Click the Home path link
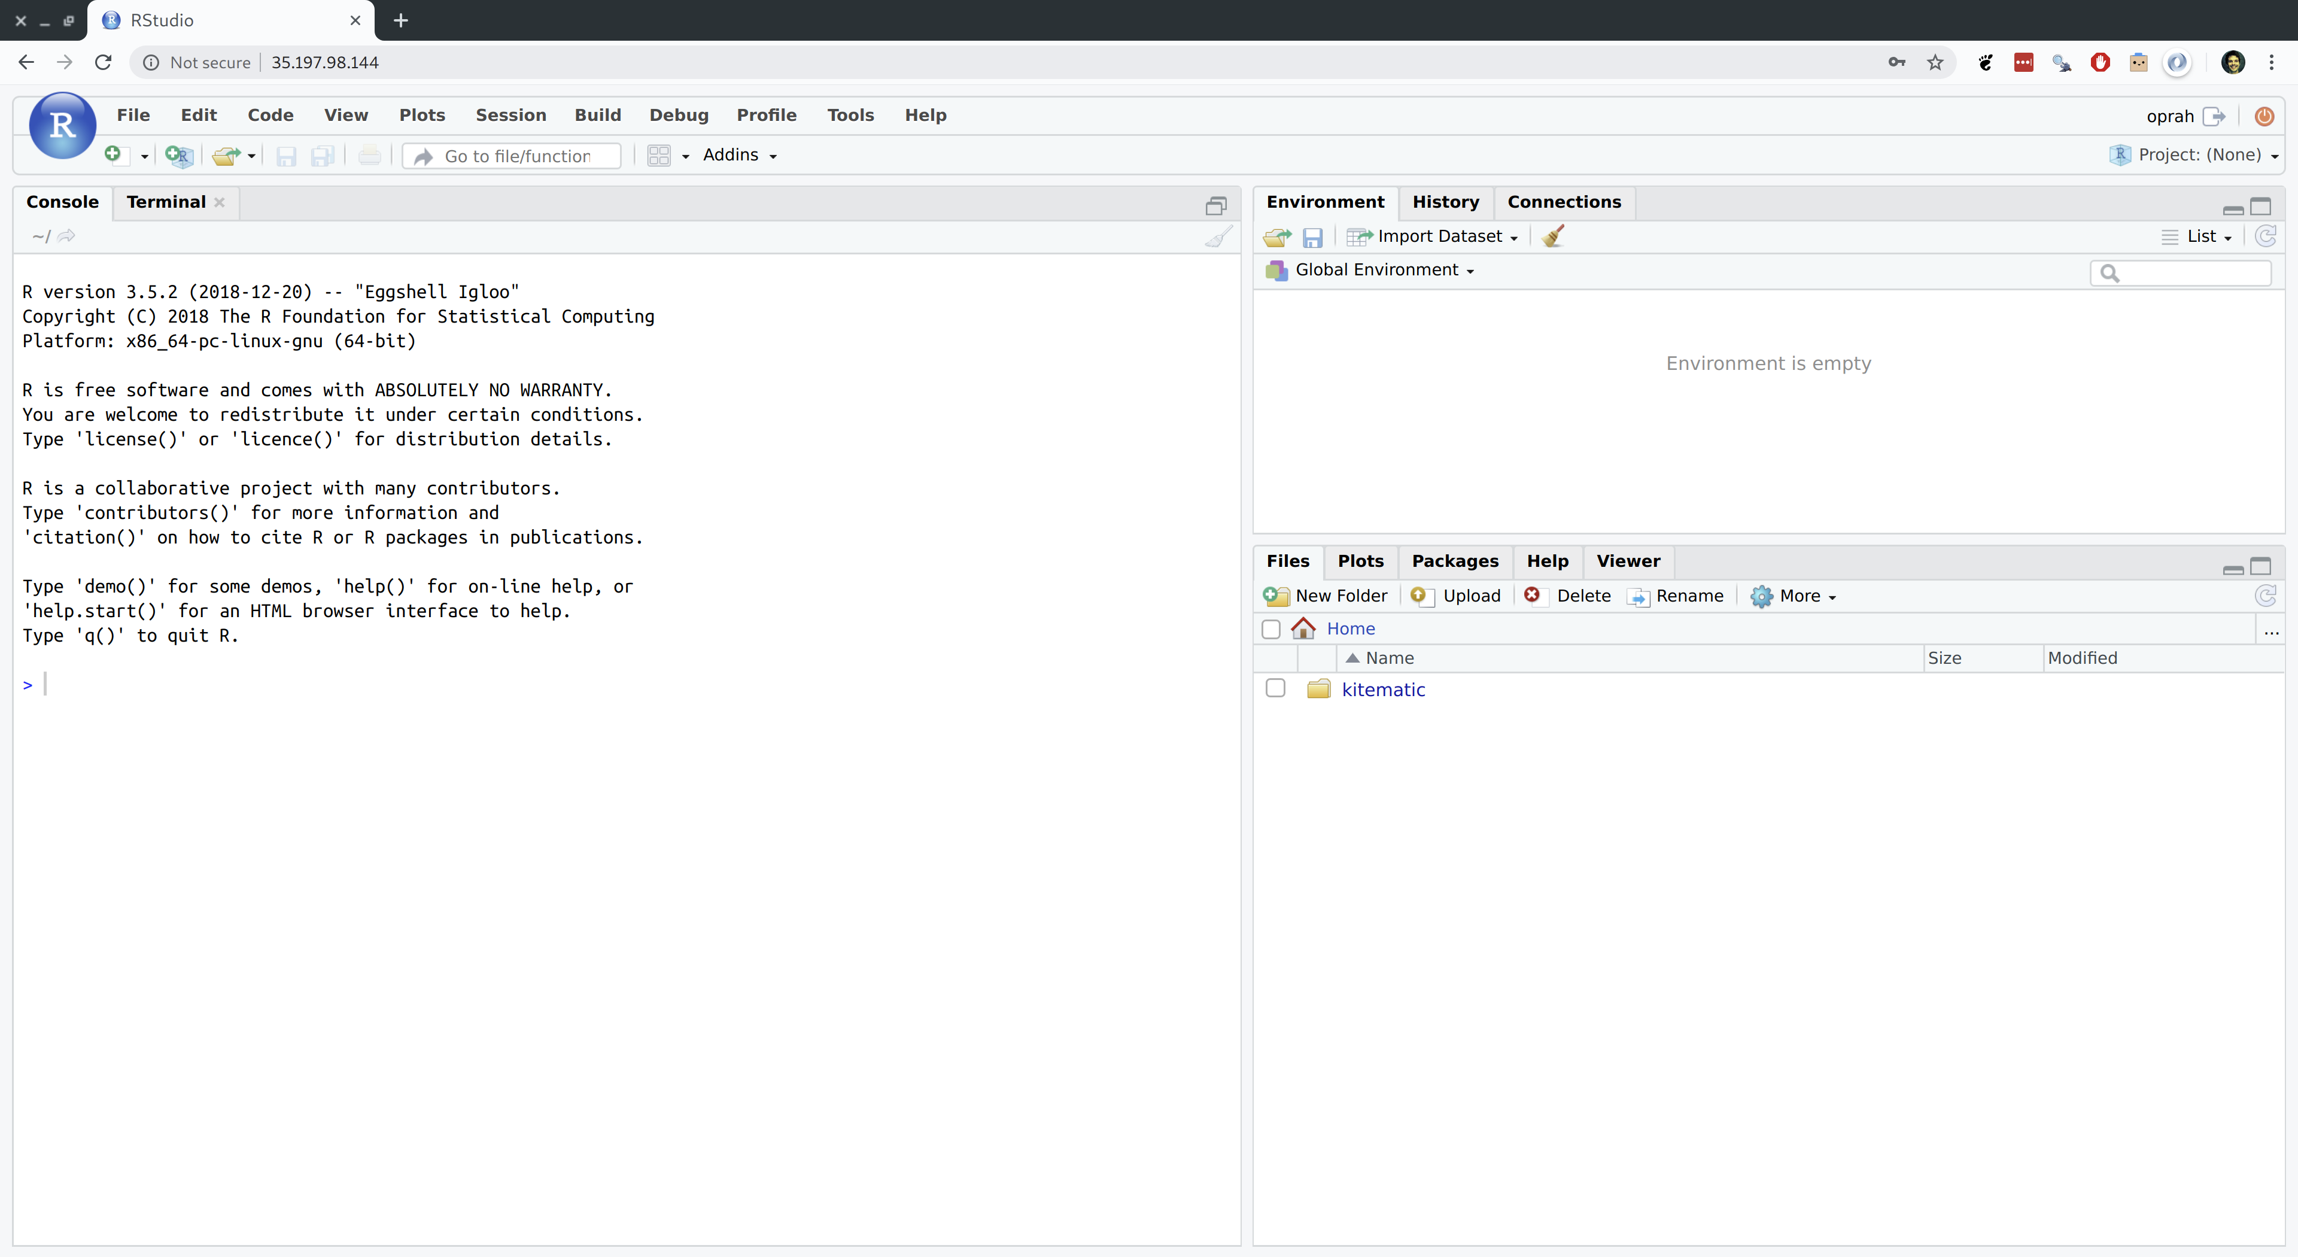Screen dimensions: 2298x1257 pyautogui.click(x=1351, y=629)
